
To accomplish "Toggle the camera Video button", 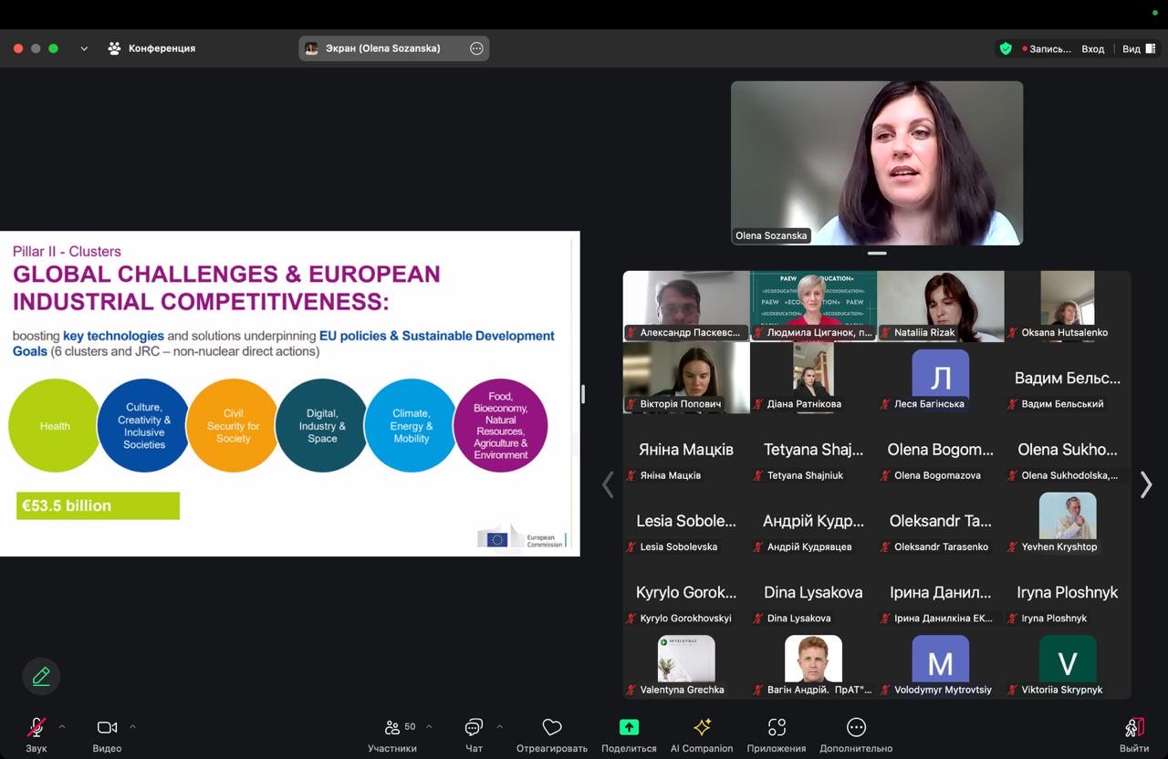I will click(107, 728).
